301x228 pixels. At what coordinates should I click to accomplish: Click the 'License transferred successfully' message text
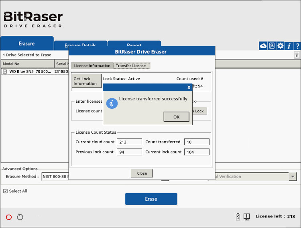point(153,99)
